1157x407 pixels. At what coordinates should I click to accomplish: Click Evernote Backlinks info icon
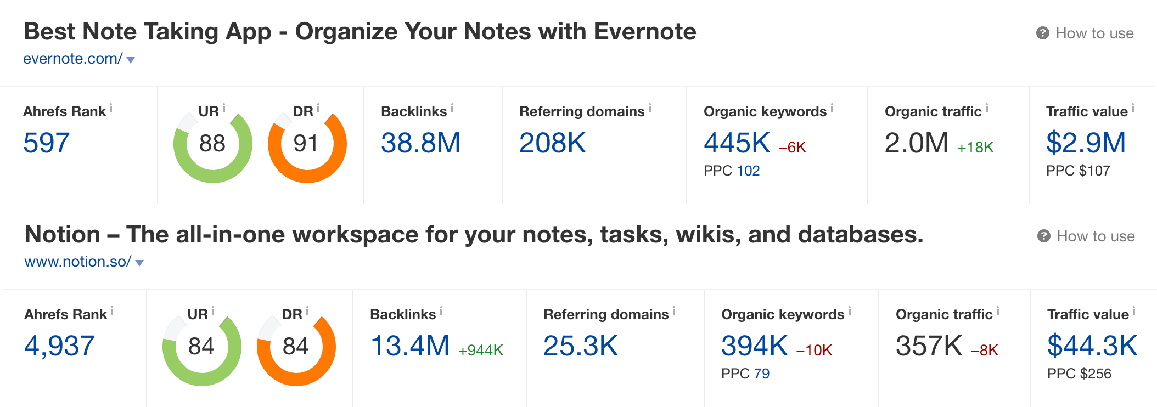click(452, 108)
